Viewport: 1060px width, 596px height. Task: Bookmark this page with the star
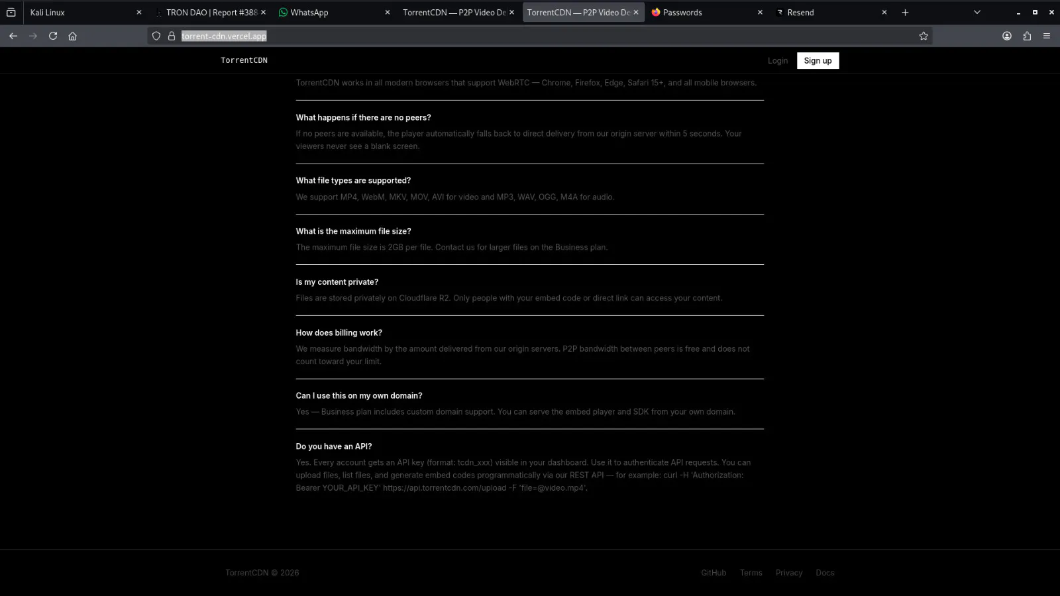924,36
